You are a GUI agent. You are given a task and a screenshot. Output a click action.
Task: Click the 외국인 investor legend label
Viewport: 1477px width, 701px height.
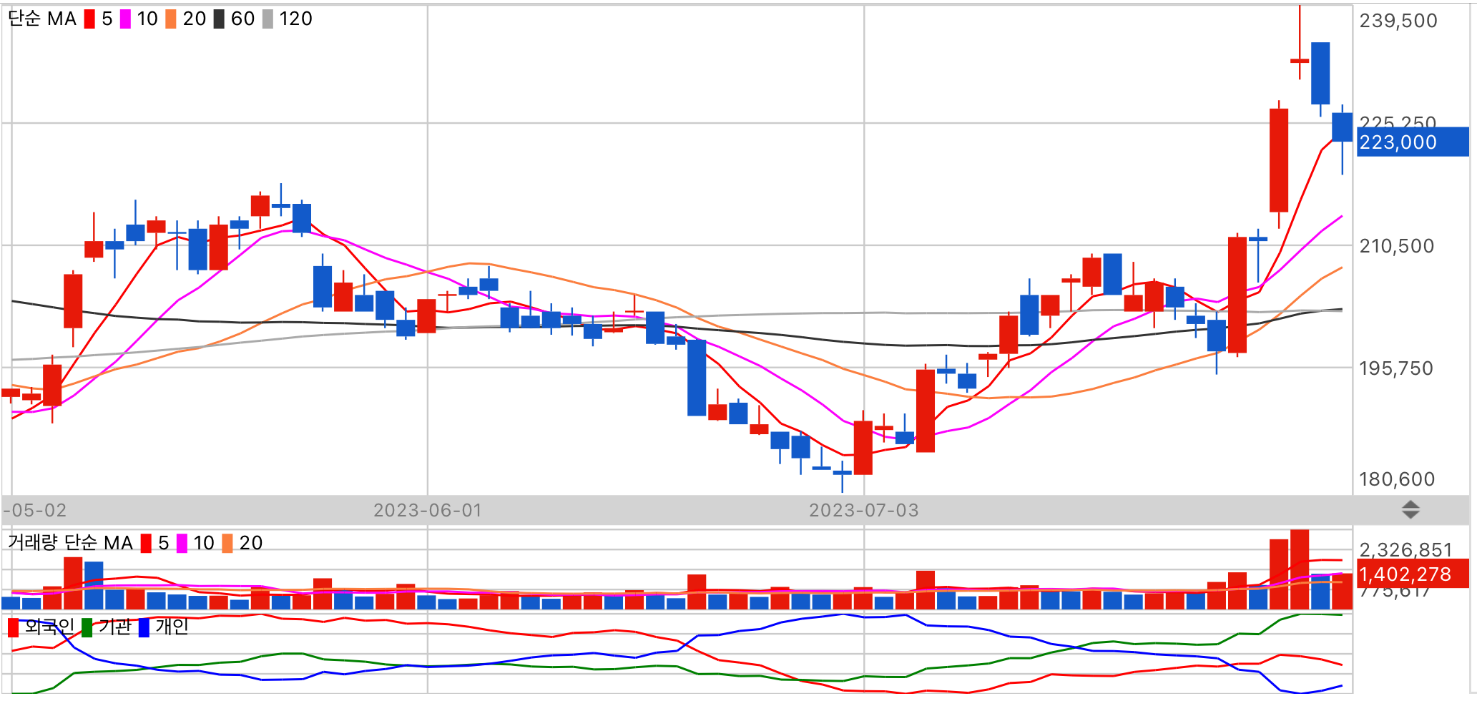click(x=49, y=627)
